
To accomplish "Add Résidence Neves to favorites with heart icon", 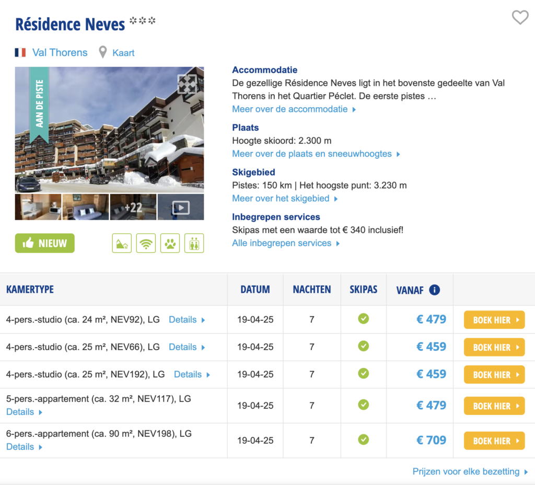I will (x=520, y=18).
